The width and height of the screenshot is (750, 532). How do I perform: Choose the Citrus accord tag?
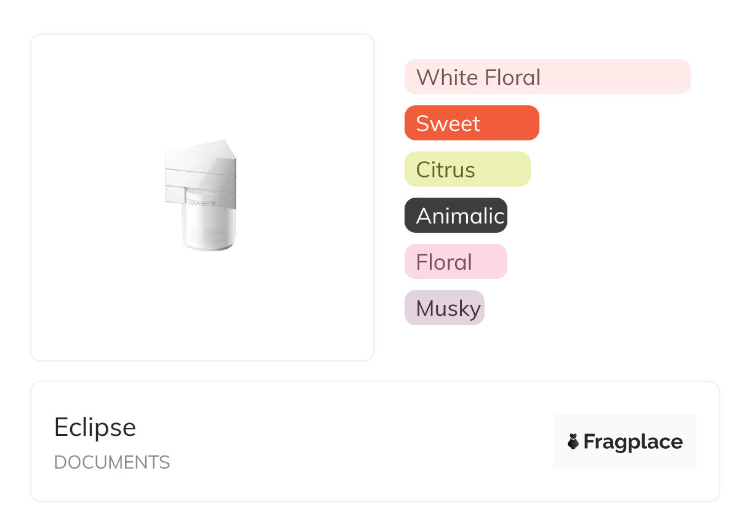coord(467,169)
